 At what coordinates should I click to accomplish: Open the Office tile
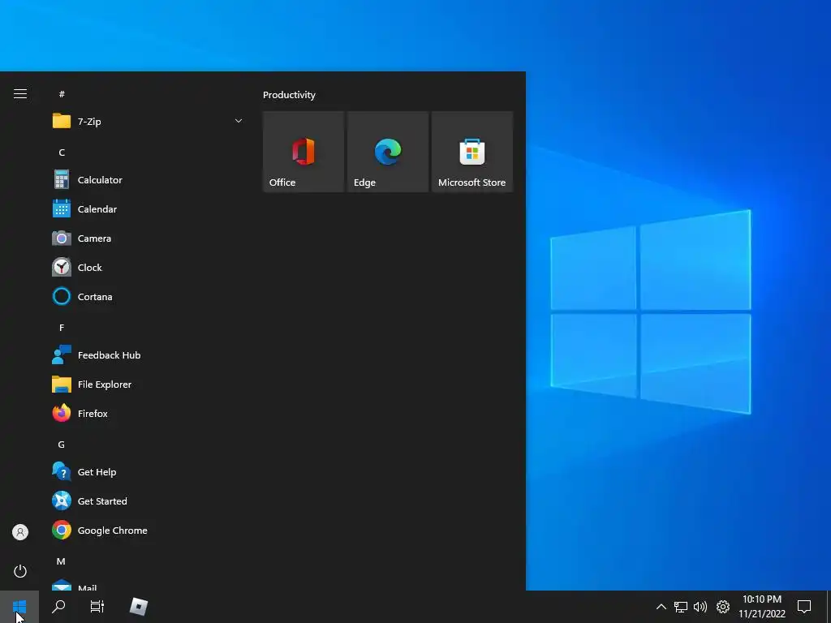[304, 152]
